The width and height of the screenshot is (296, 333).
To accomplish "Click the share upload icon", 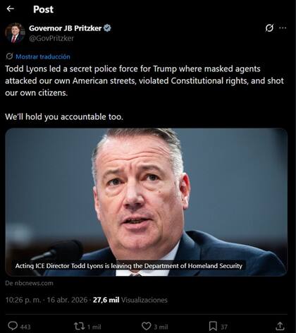I will click(x=280, y=326).
